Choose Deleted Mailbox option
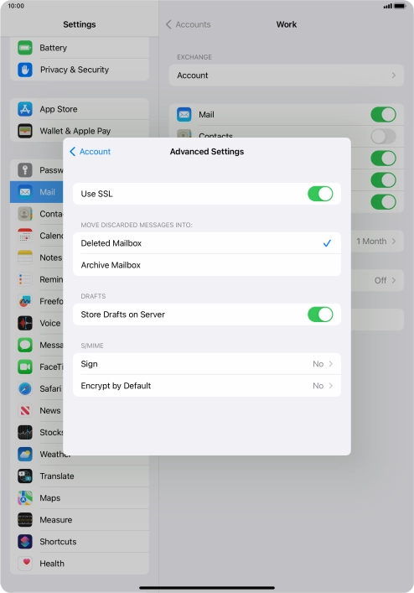The height and width of the screenshot is (593, 414). pyautogui.click(x=207, y=243)
